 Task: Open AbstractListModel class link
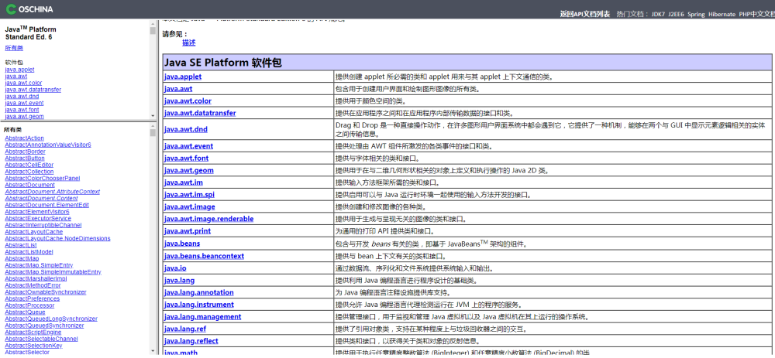pos(29,252)
